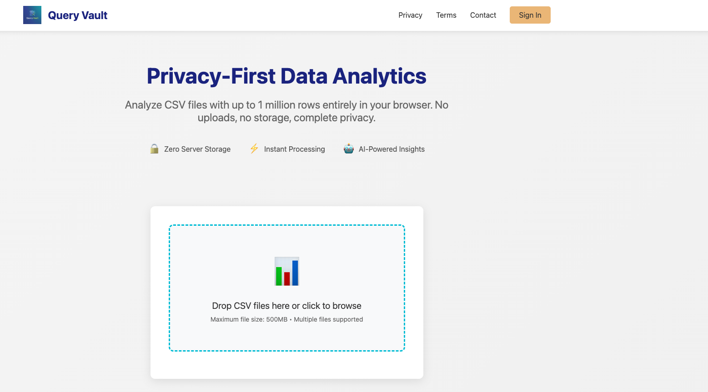This screenshot has width=708, height=392.
Task: Click the white upload card panel
Action: point(286,366)
